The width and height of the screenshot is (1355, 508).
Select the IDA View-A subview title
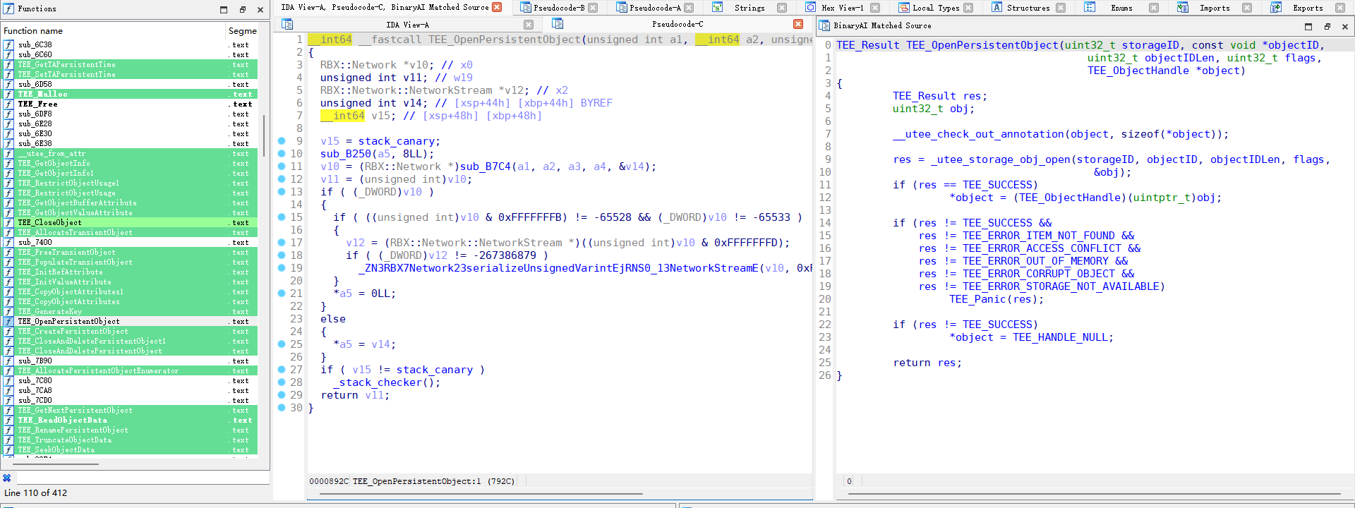pyautogui.click(x=407, y=25)
